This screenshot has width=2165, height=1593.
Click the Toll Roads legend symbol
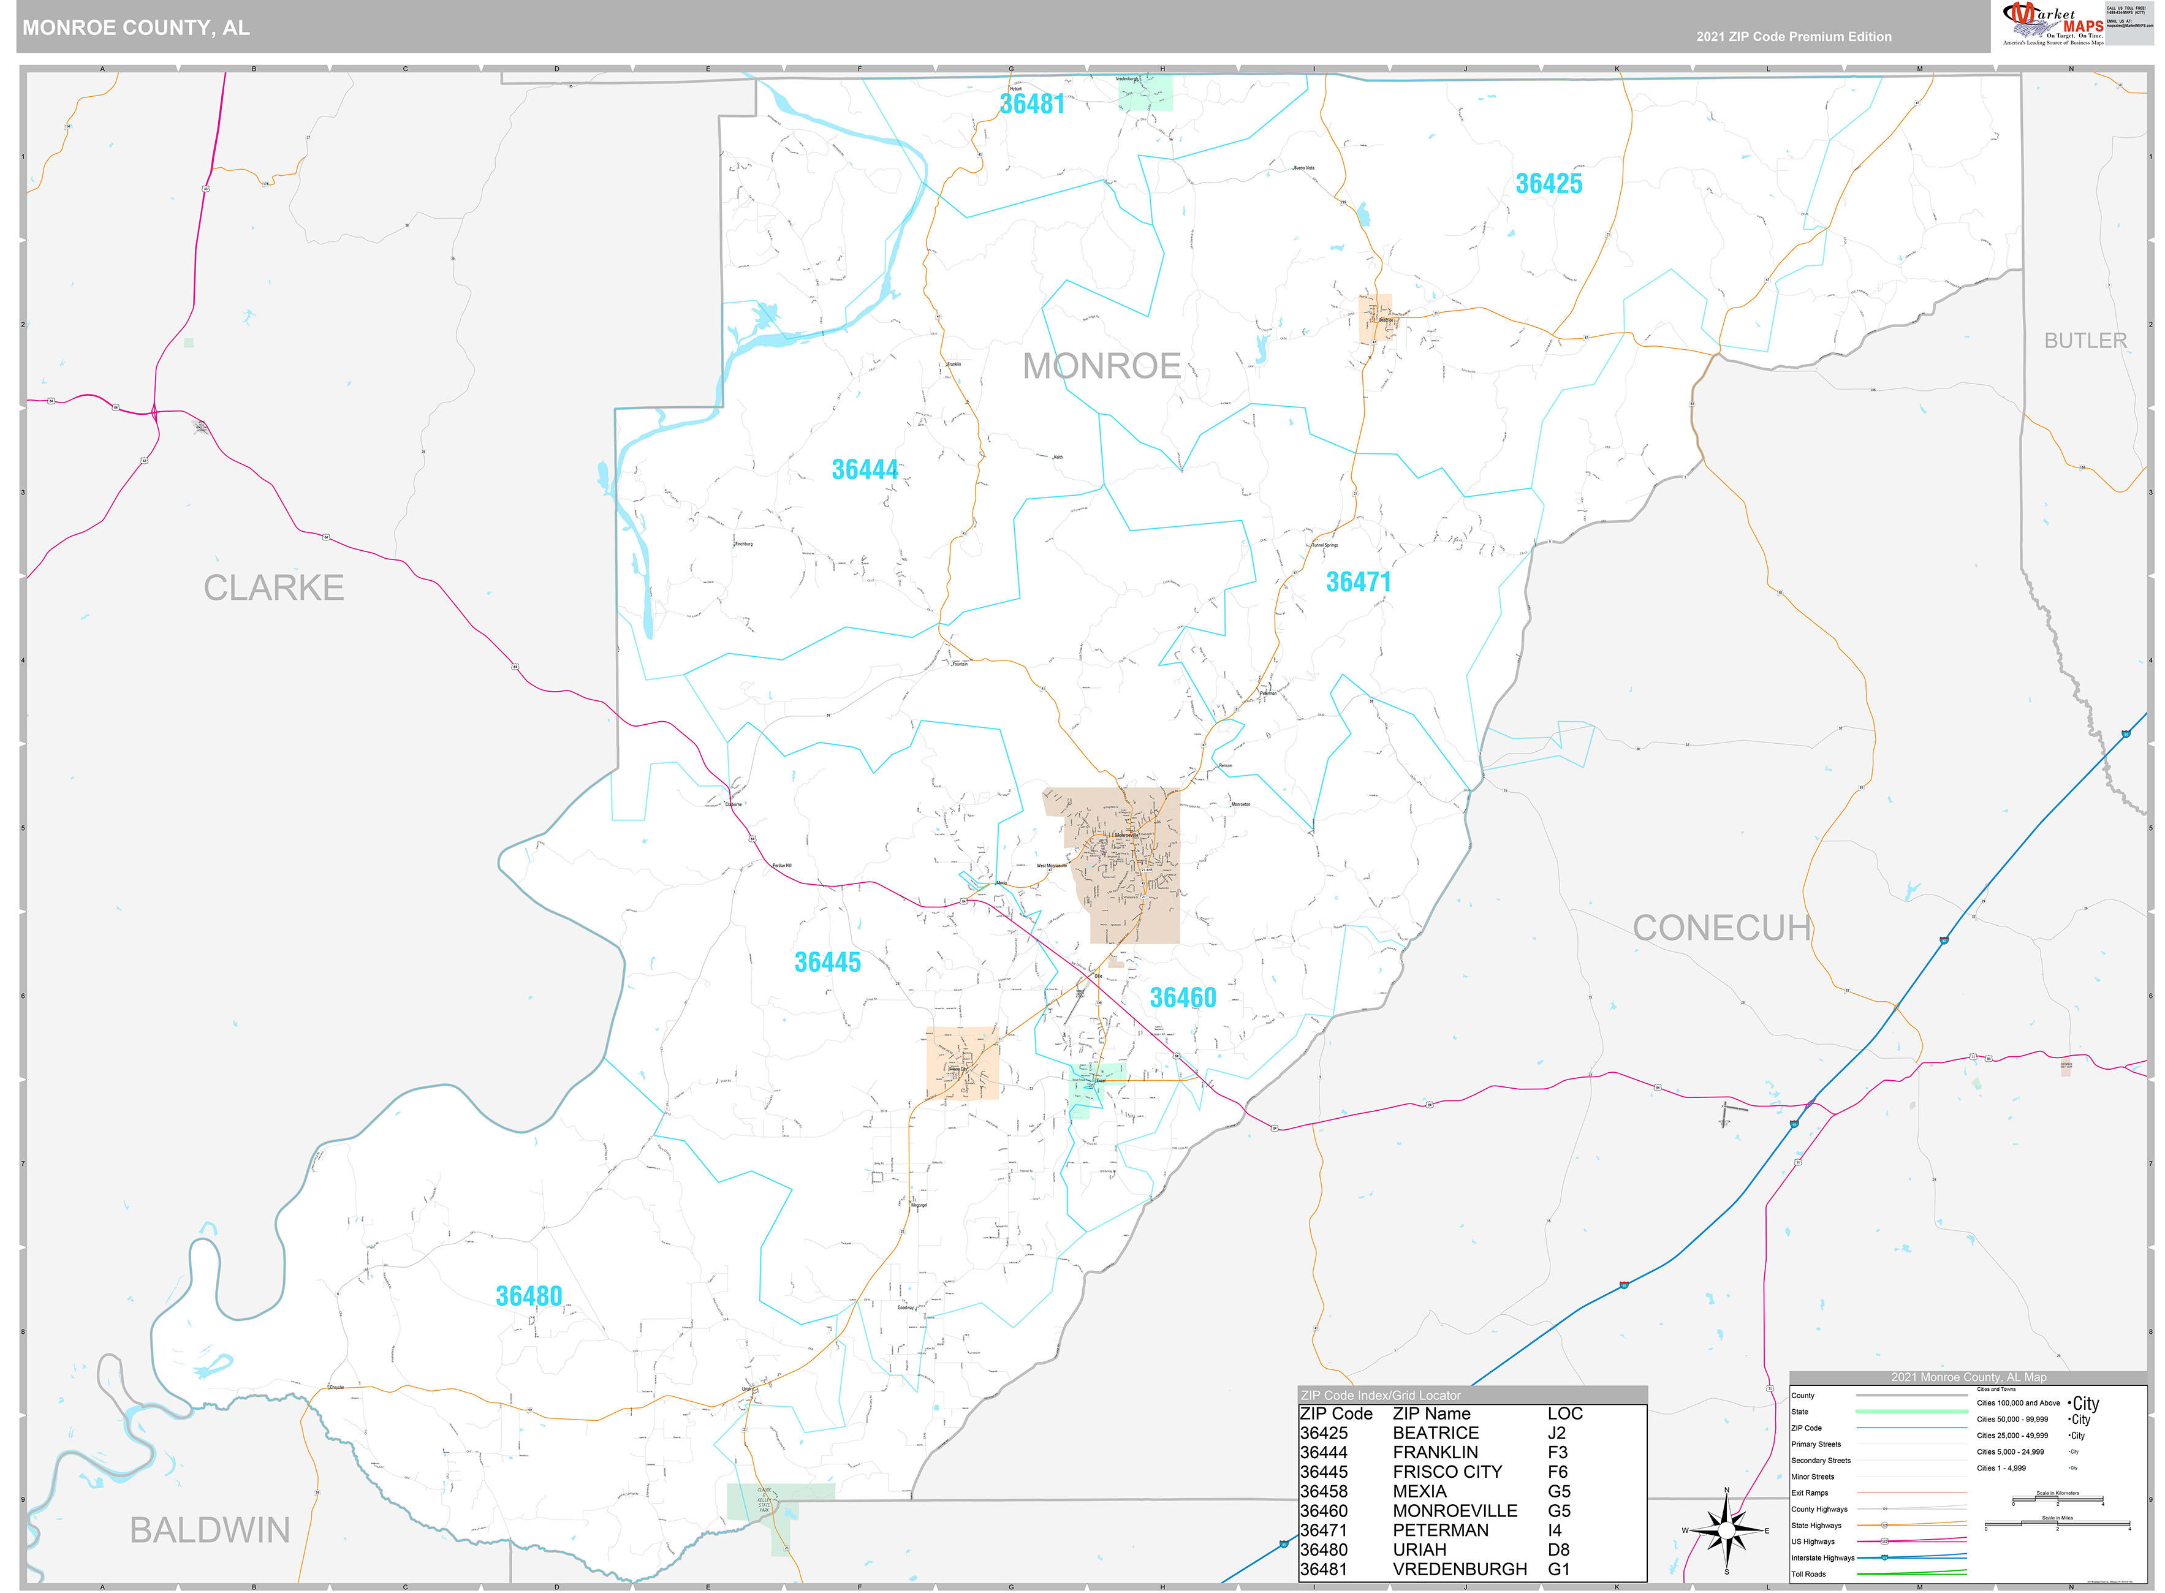point(1911,1575)
